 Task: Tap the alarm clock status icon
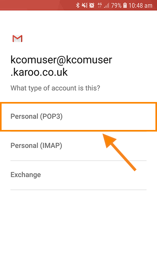[x=92, y=6]
